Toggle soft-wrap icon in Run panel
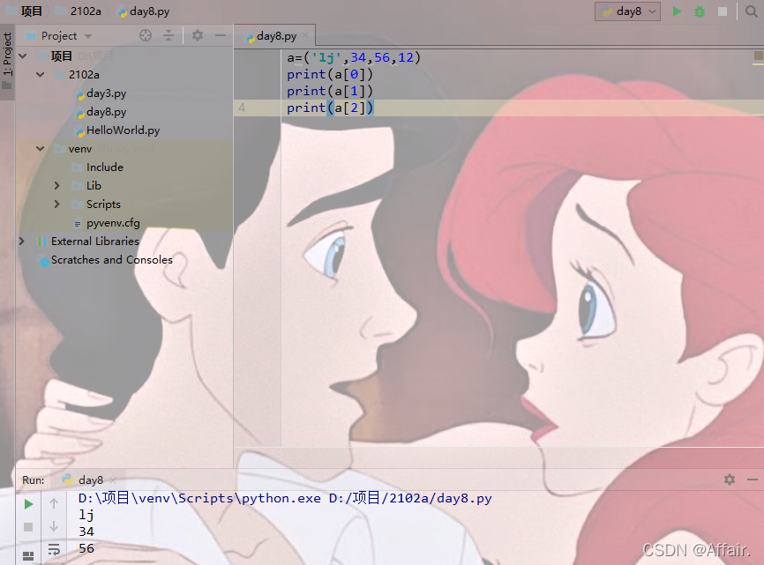 54,550
